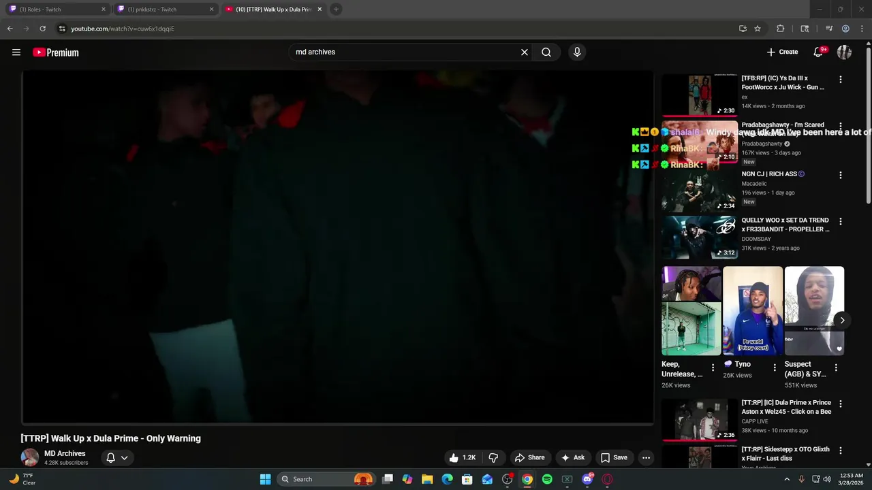Click the Create button

[x=782, y=52]
